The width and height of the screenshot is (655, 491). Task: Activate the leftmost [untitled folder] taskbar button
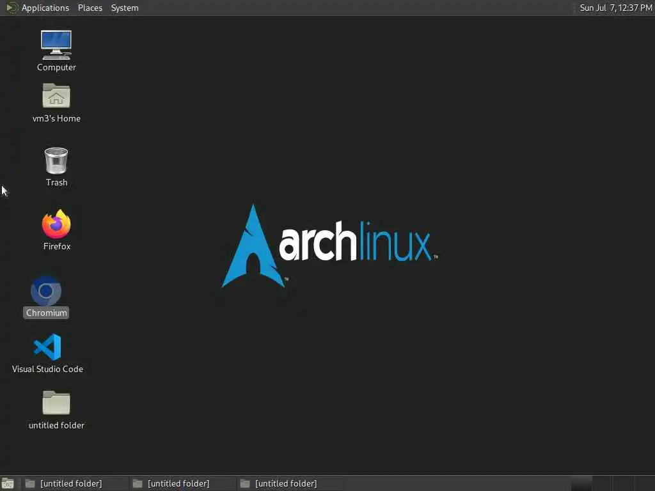74,483
